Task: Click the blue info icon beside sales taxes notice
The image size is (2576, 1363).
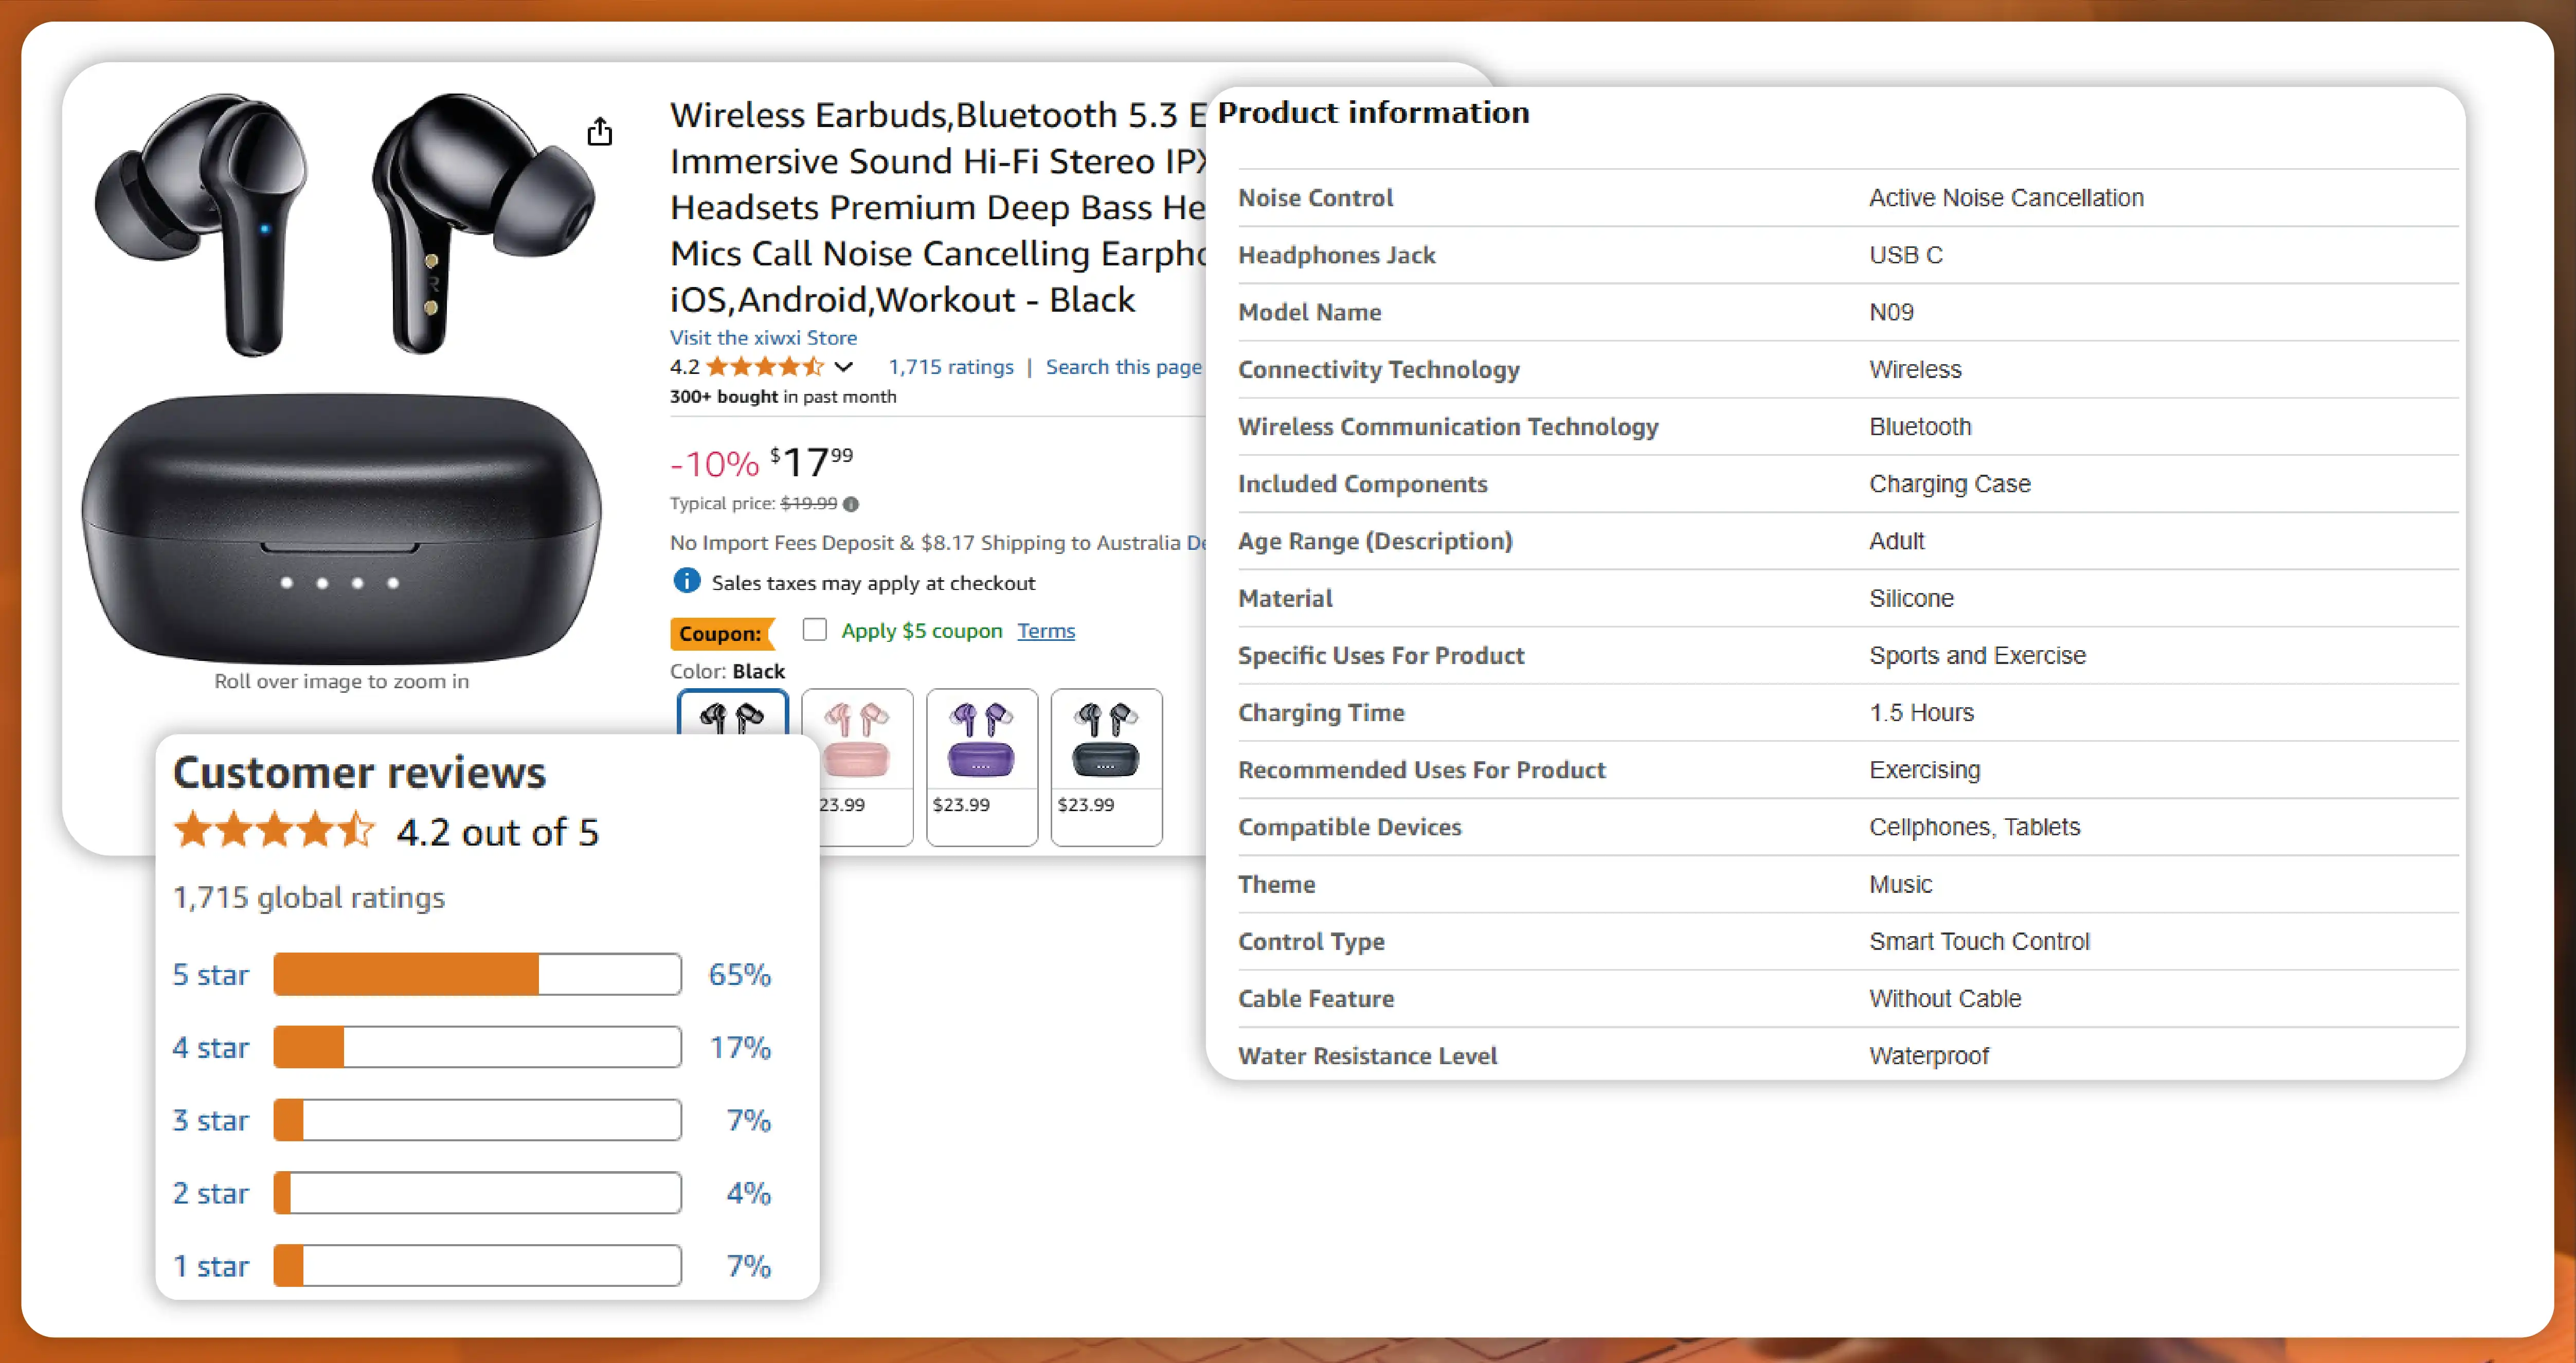Action: coord(687,580)
